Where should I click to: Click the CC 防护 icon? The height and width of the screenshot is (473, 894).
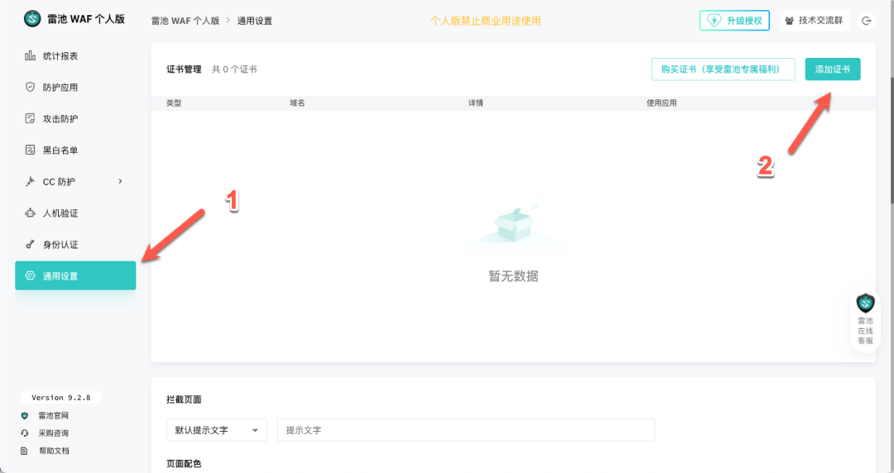(31, 181)
